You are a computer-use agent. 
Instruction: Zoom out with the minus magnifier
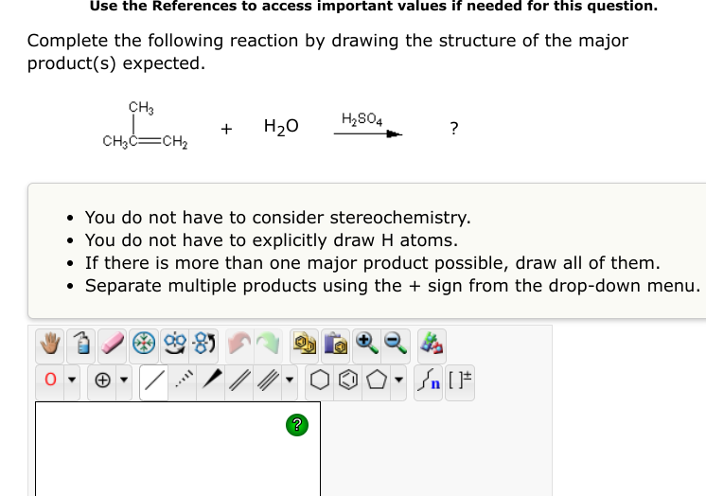point(396,345)
